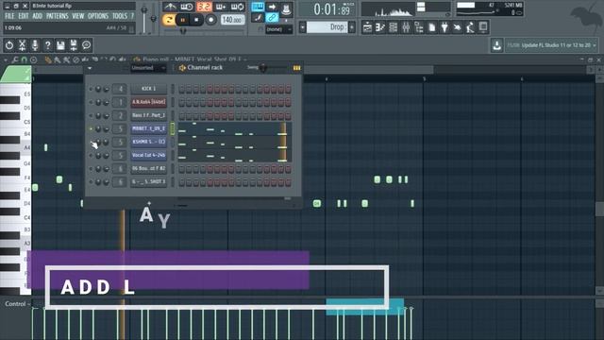Viewport: 604px width, 340px height.
Task: Open the browser view icon
Action: click(x=419, y=27)
